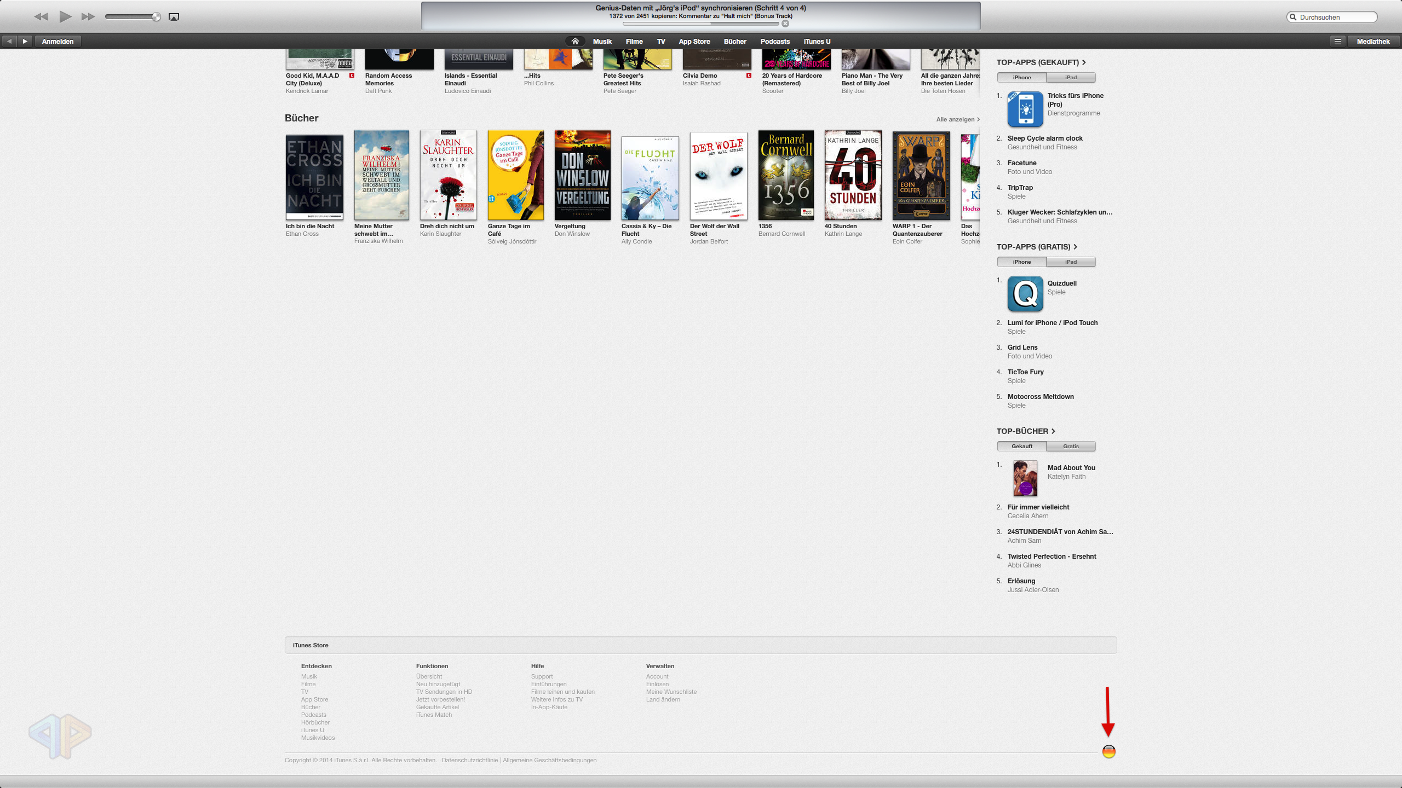Viewport: 1402px width, 788px height.
Task: Switch Top-Apps (Gekauft) to iPad
Action: pos(1071,77)
